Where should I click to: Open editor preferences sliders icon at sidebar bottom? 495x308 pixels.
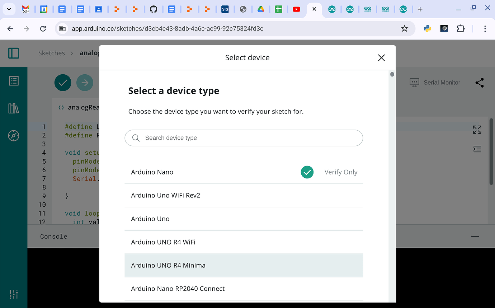pos(14,294)
